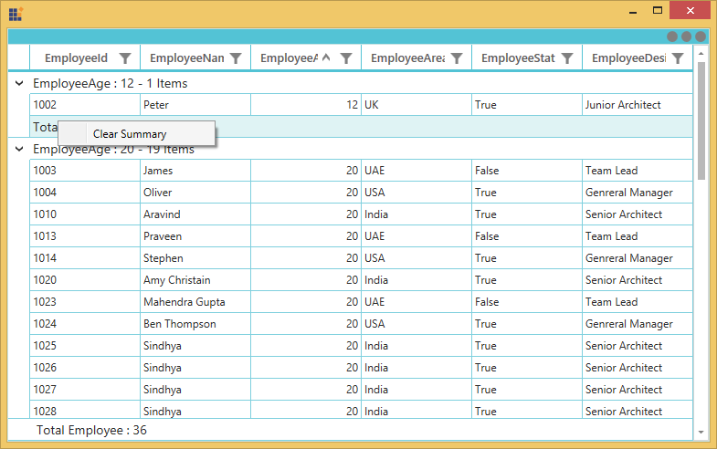
Task: Sort by EmployeeStatus column header
Action: point(518,58)
